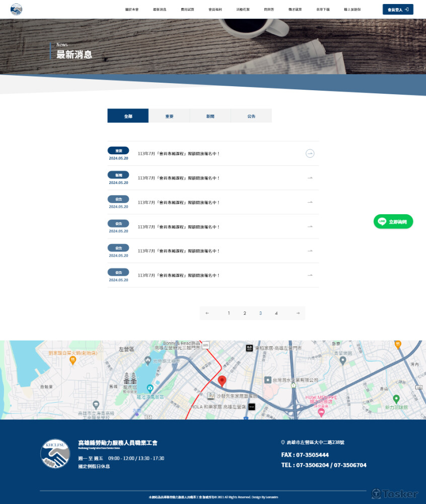The width and height of the screenshot is (426, 504).
Task: Go to page 4 in pagination
Action: (276, 313)
